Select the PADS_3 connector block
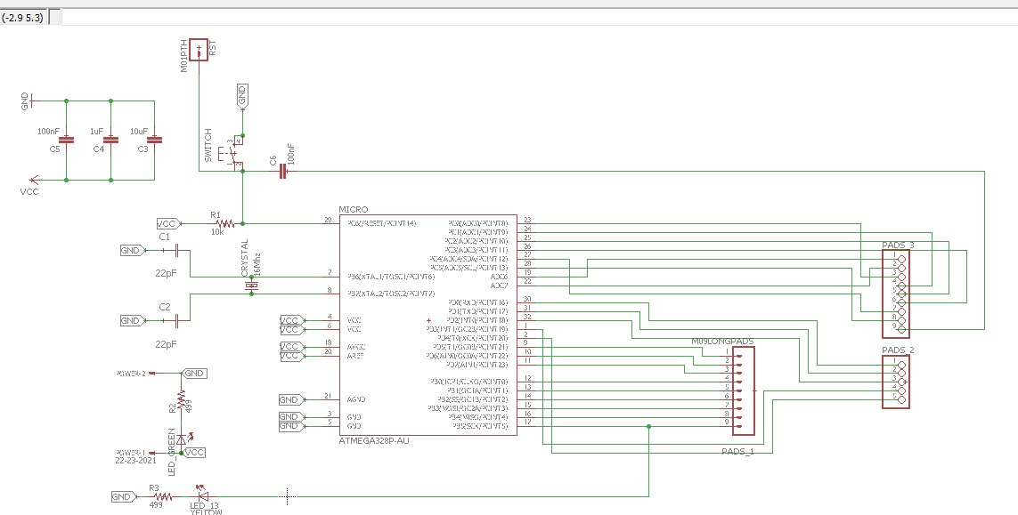 [x=895, y=294]
